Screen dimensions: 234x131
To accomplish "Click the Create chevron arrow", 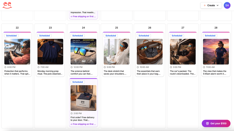I will point(218,5).
